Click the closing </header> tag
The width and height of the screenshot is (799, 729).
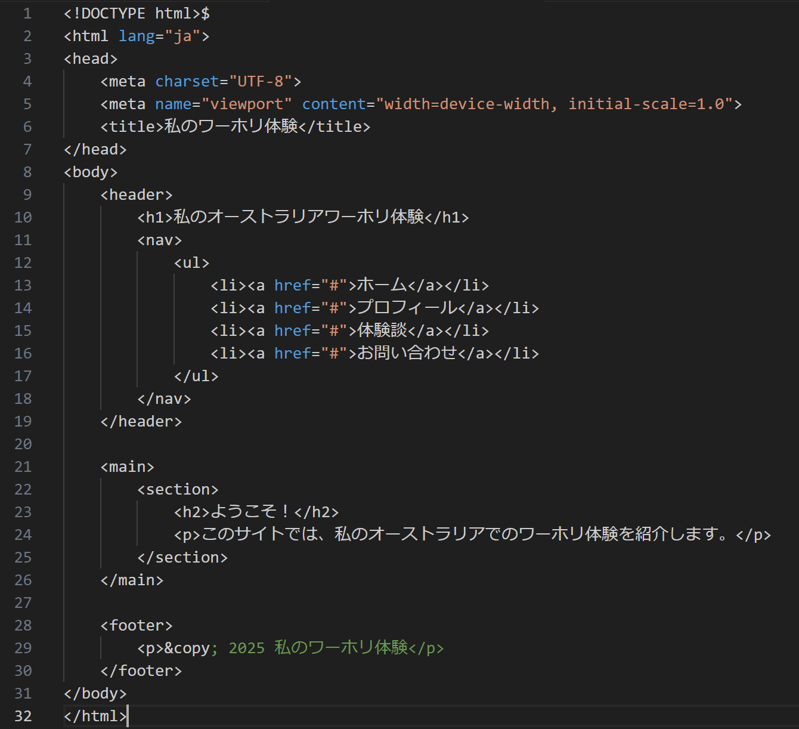(141, 421)
